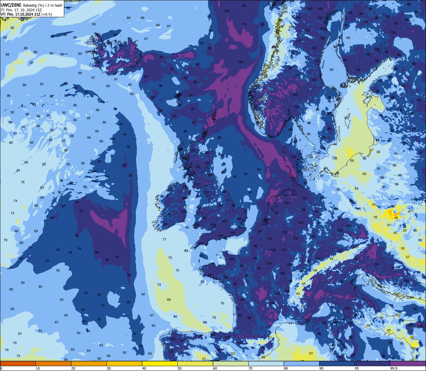Click the 50–60% pale yellow legend swatch
The height and width of the screenshot is (371, 426).
tap(195, 364)
